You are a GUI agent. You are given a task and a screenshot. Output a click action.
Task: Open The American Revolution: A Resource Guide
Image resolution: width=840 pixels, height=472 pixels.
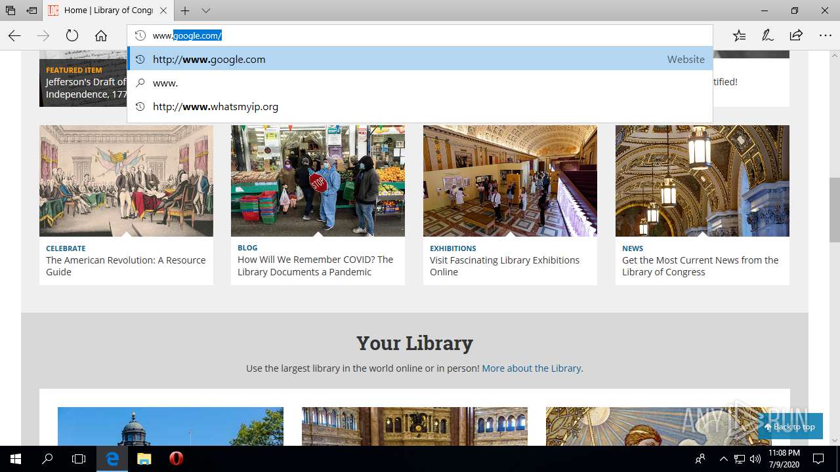125,266
